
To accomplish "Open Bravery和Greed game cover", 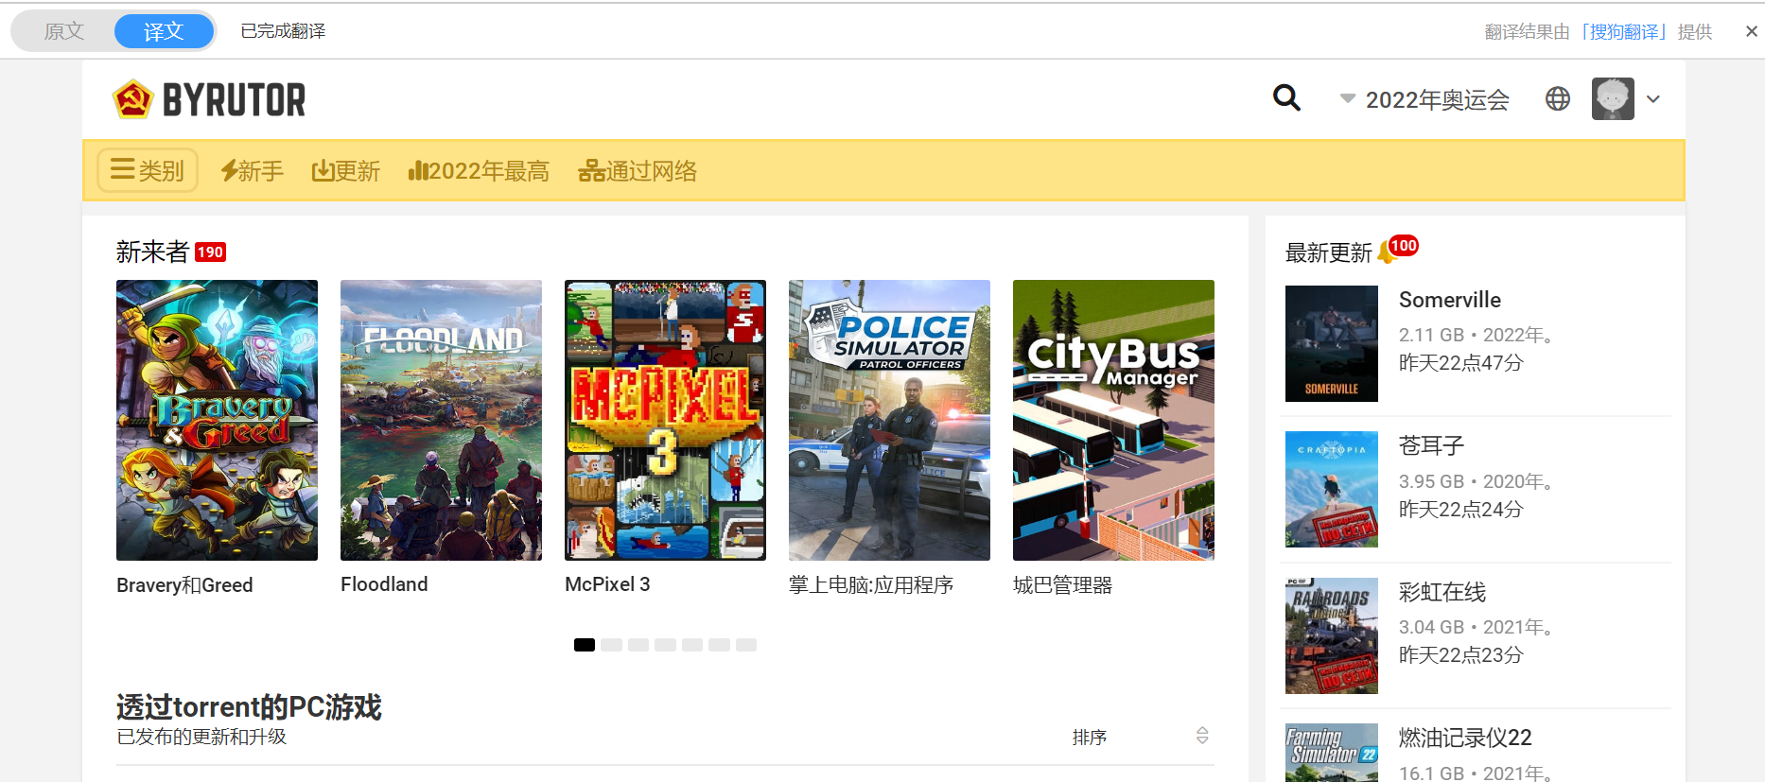I will click(217, 420).
